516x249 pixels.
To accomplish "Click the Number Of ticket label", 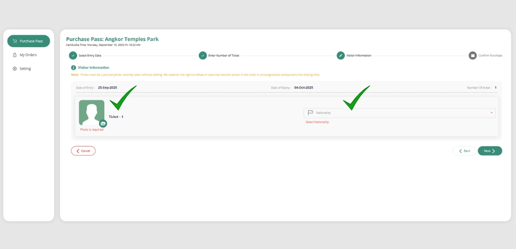I will click(479, 88).
